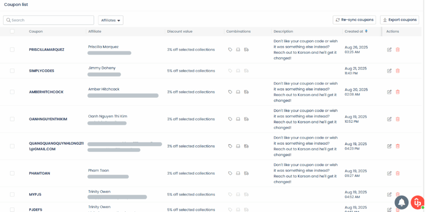Click the shipping truck icon for SIMPLYCODES
Image resolution: width=425 pixels, height=212 pixels.
[246, 71]
